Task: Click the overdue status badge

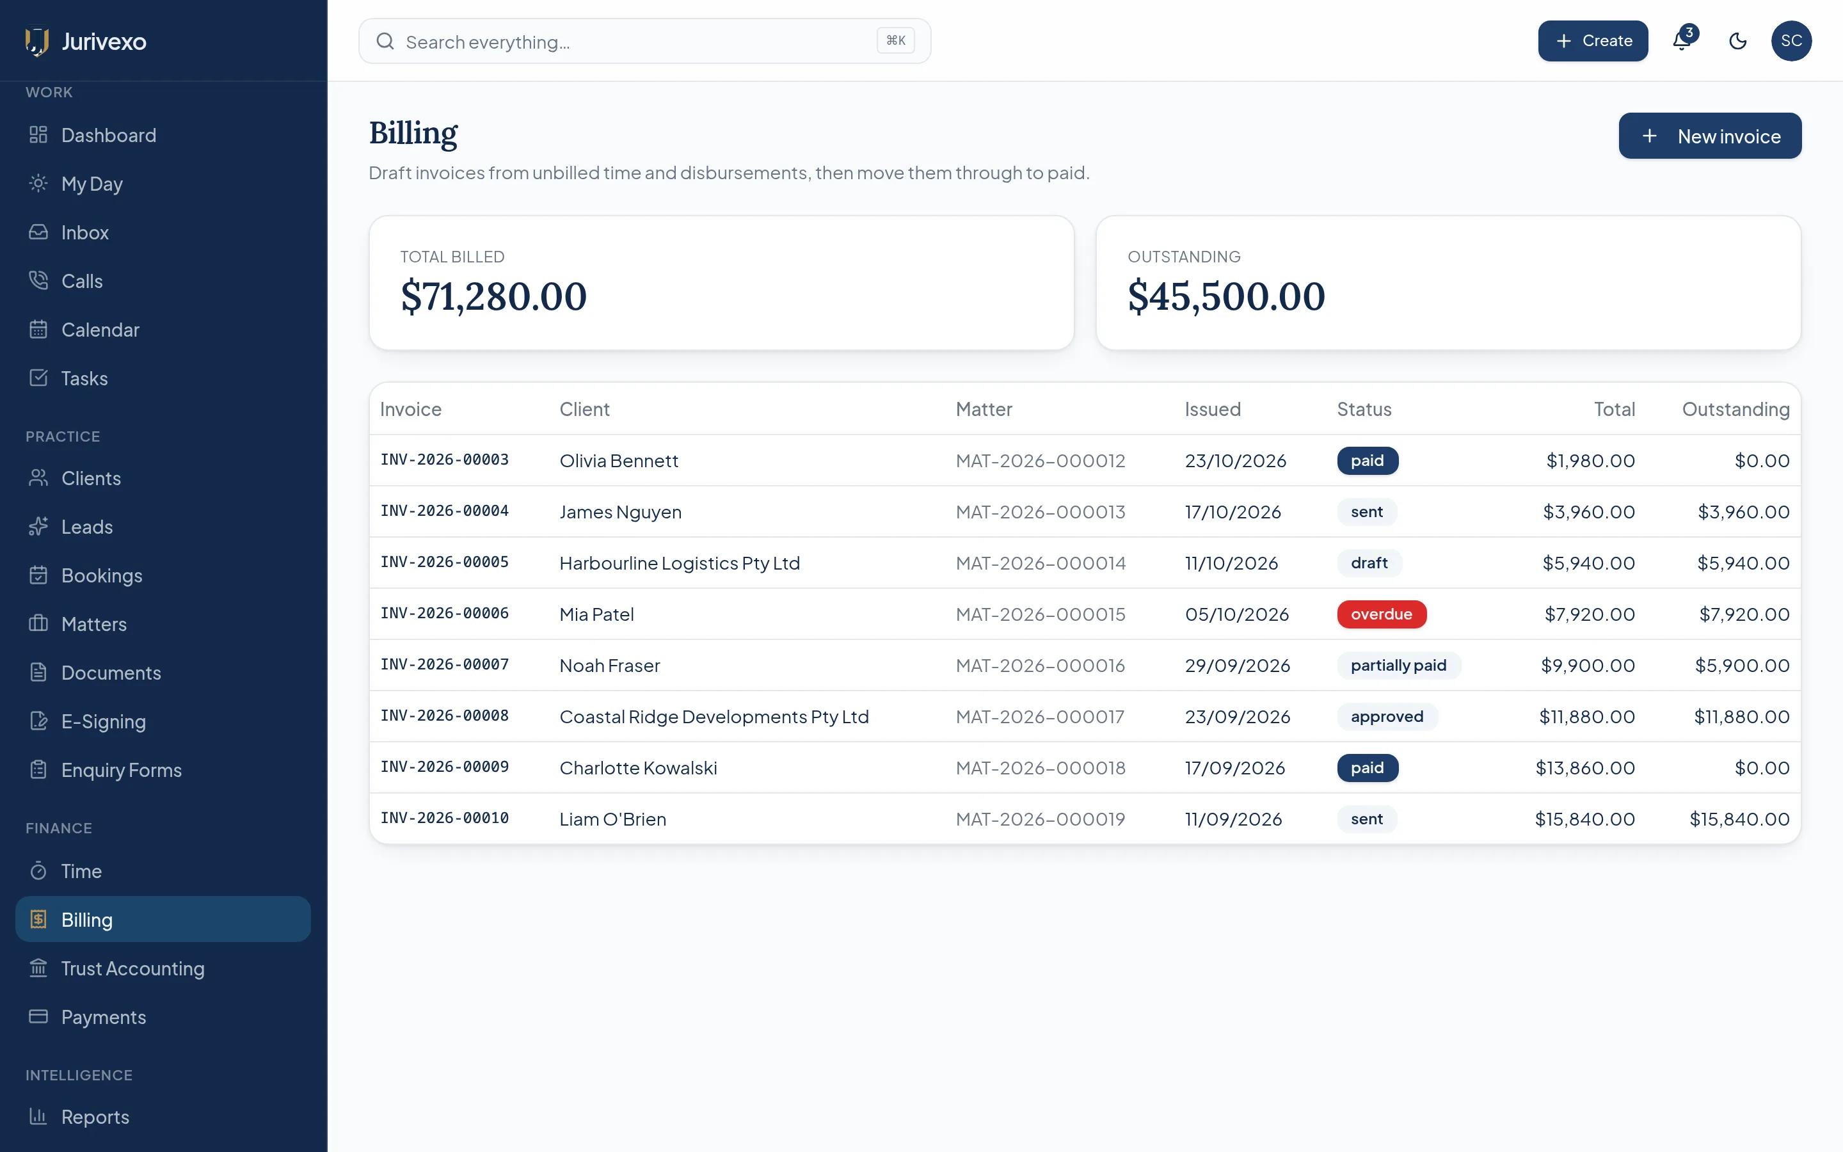Action: pos(1382,614)
